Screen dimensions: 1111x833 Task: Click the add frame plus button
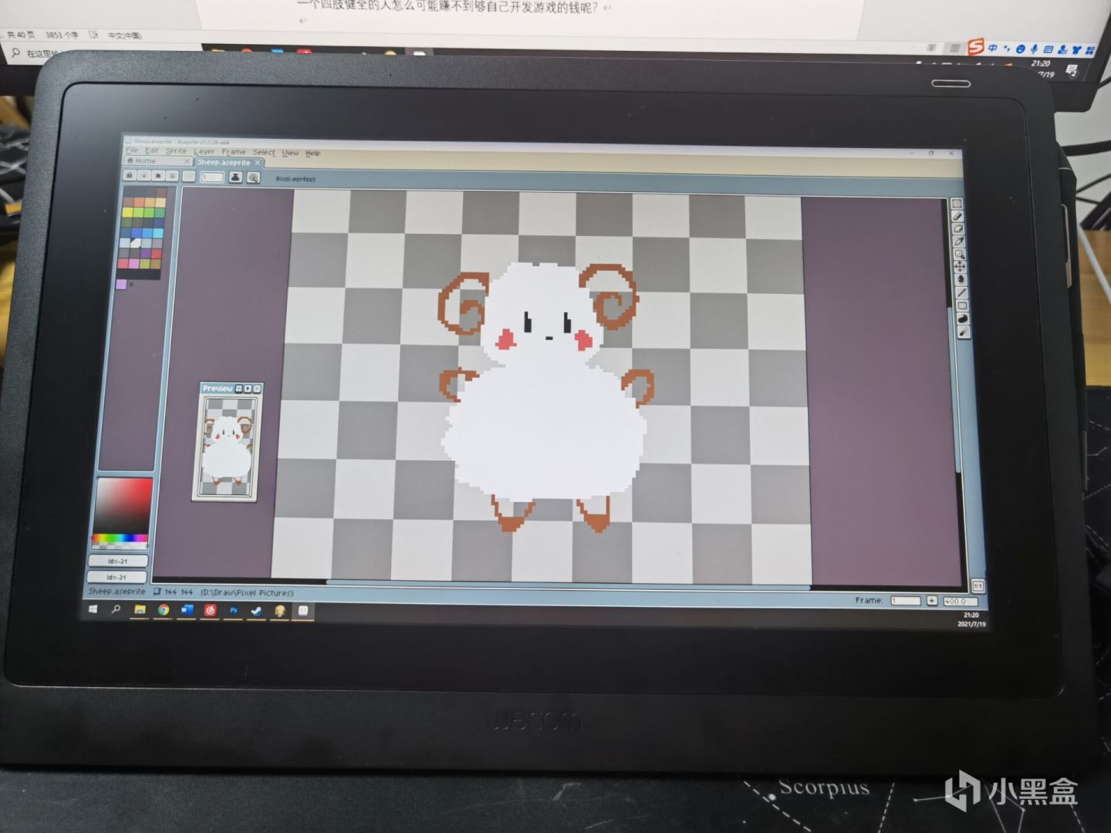(x=932, y=600)
